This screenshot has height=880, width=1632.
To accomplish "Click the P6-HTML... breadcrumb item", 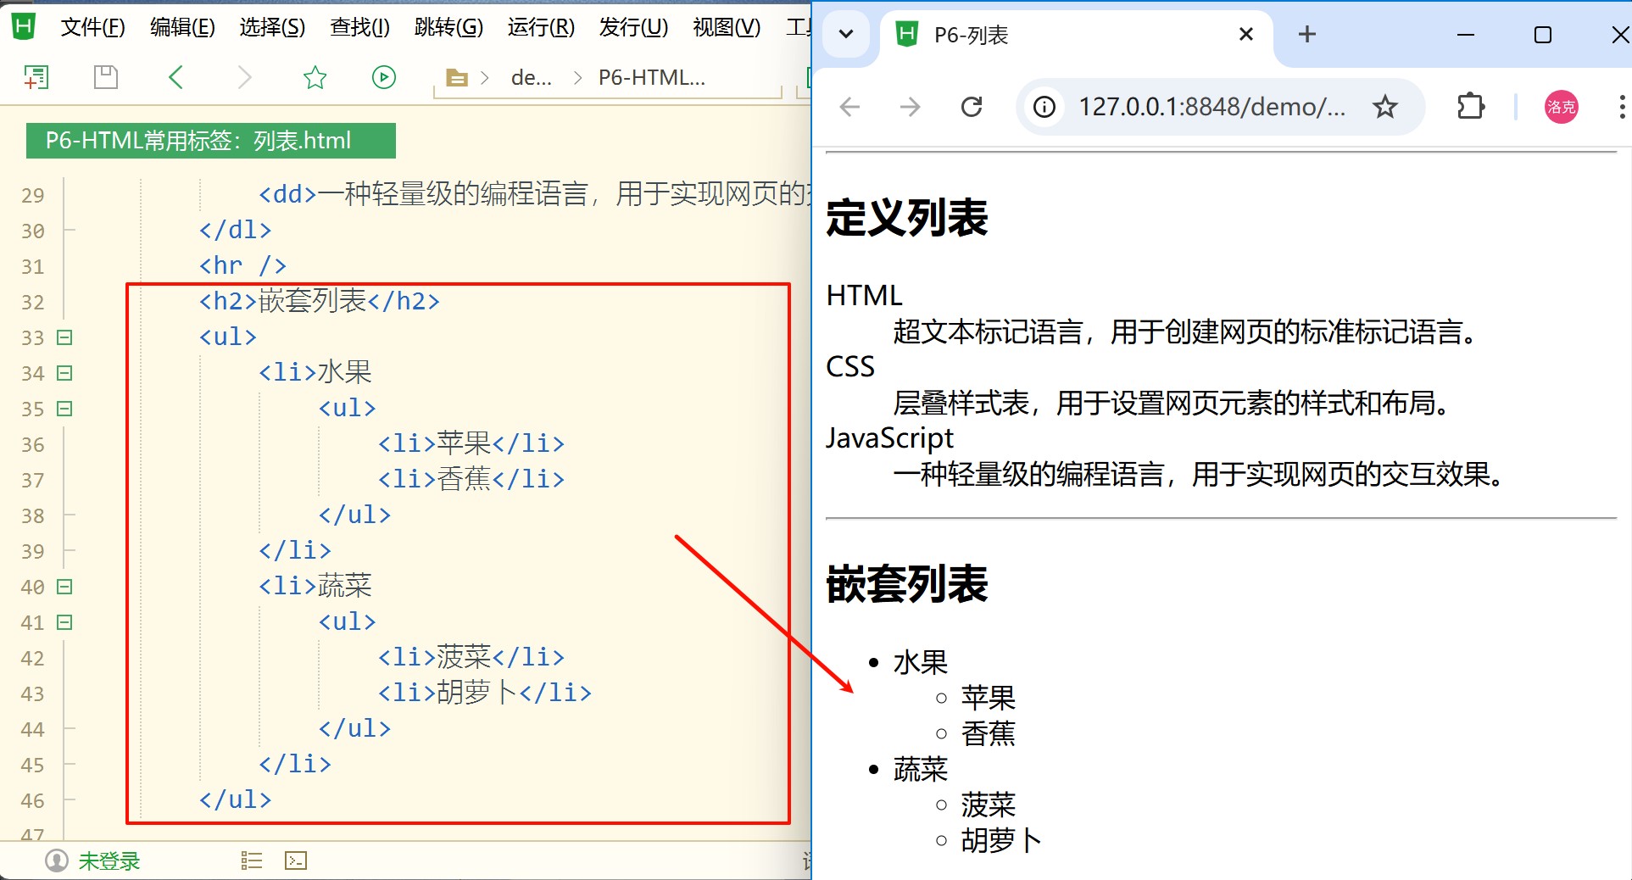I will click(652, 78).
